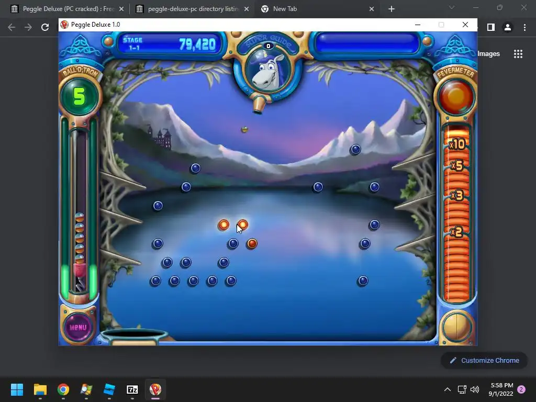Click the leftmost of the upper orange pegs
This screenshot has width=536, height=402.
click(x=224, y=225)
